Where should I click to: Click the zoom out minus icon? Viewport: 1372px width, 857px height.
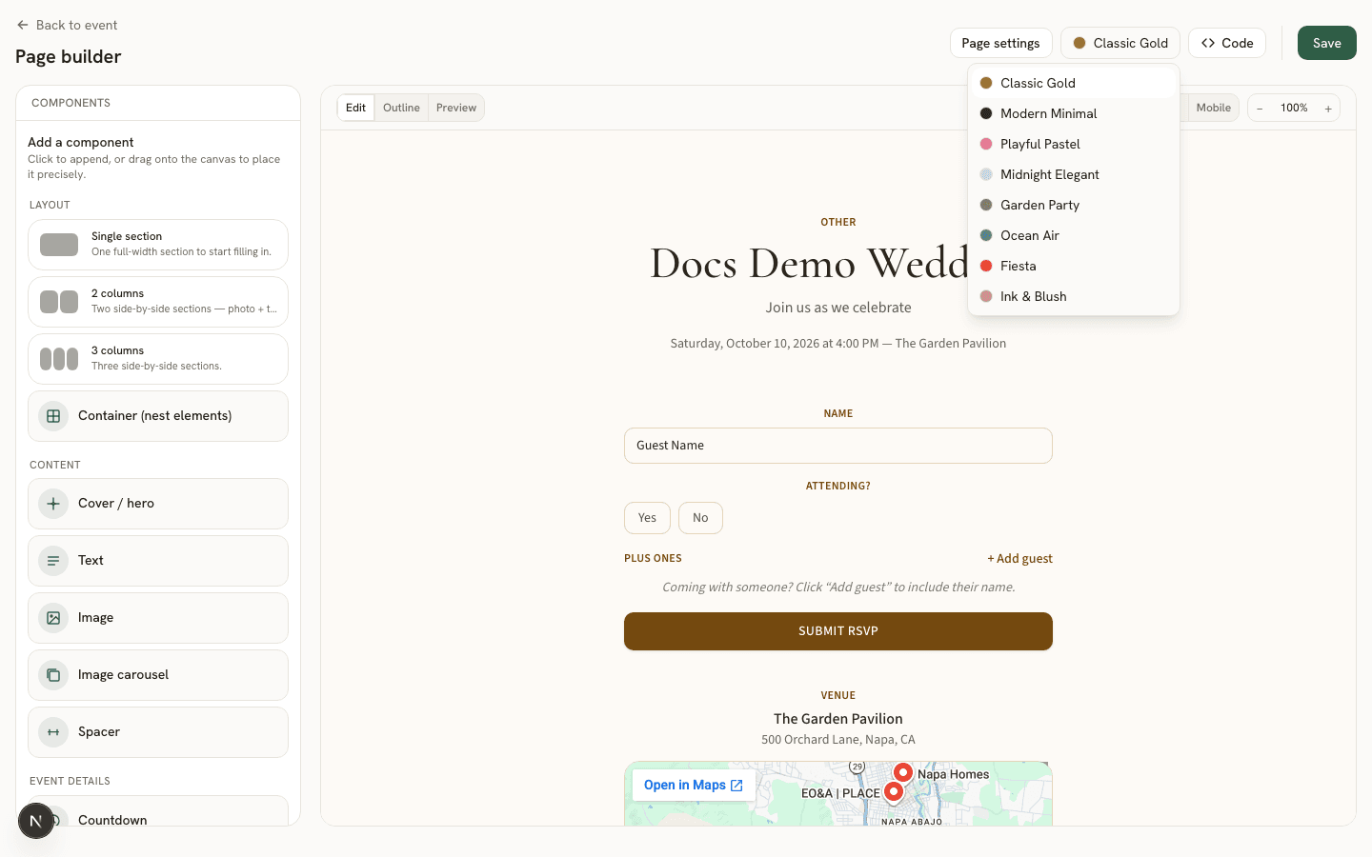click(x=1260, y=109)
